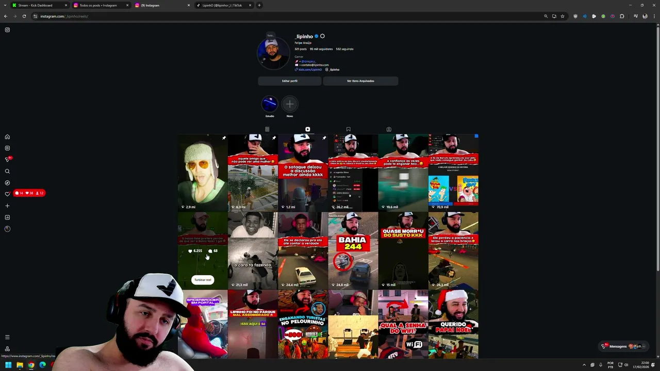Click the Turbinar reel button

coord(203,280)
